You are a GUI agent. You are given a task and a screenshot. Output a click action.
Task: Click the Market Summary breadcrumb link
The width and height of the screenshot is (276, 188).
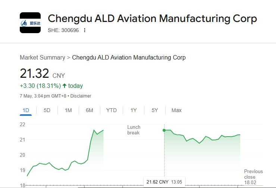43,57
